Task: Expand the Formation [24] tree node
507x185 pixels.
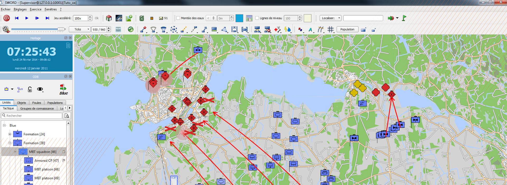Action: [10, 134]
